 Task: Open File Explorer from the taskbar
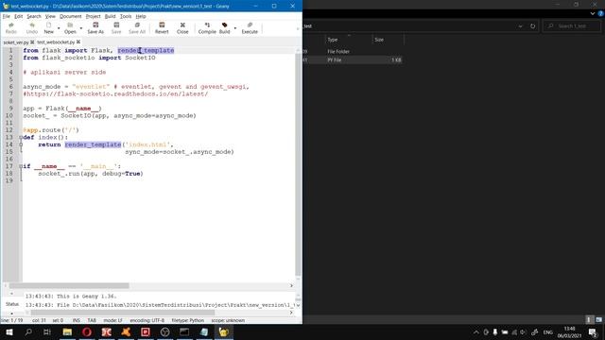click(x=67, y=331)
